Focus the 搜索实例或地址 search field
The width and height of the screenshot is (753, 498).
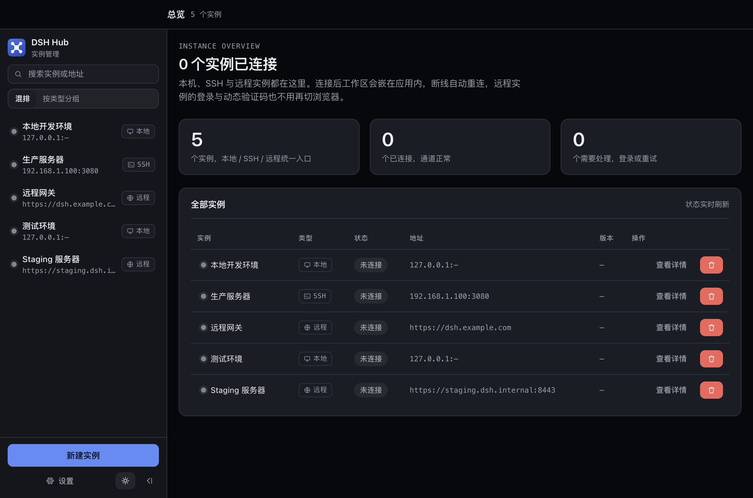pos(83,74)
